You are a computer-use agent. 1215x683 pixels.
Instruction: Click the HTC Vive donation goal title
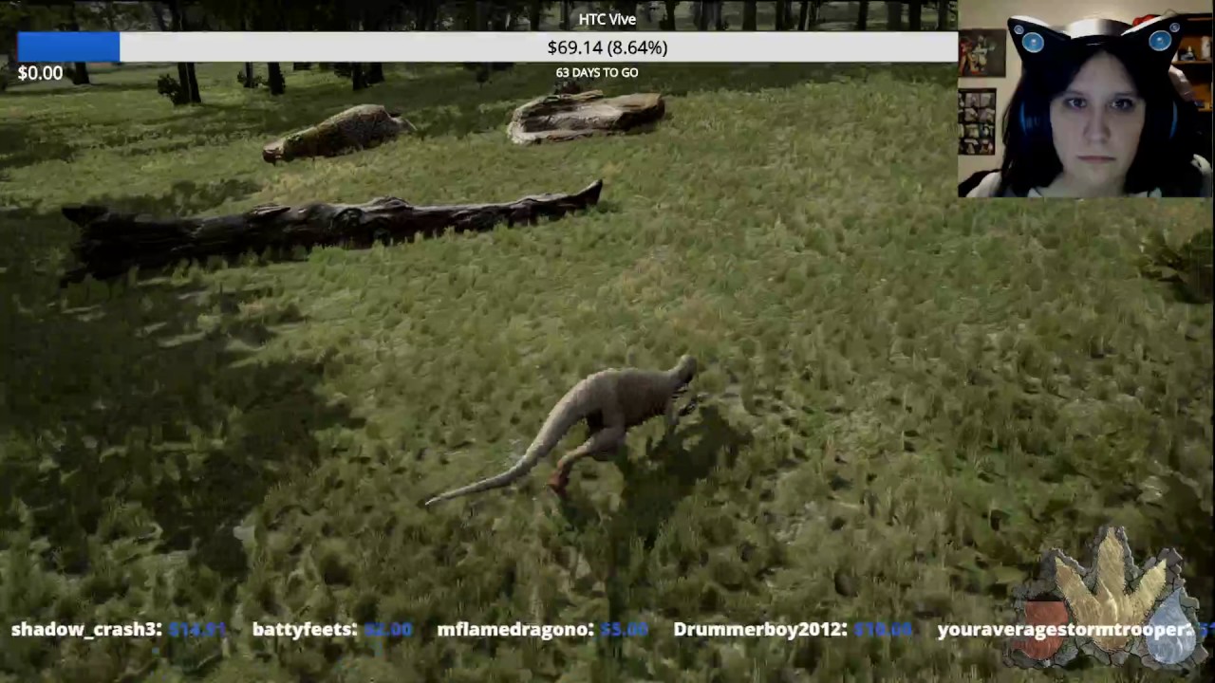click(607, 19)
